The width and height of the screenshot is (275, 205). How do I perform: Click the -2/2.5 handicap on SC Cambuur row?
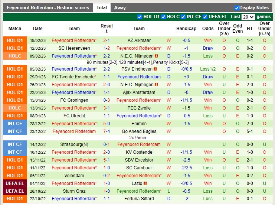pos(186,168)
